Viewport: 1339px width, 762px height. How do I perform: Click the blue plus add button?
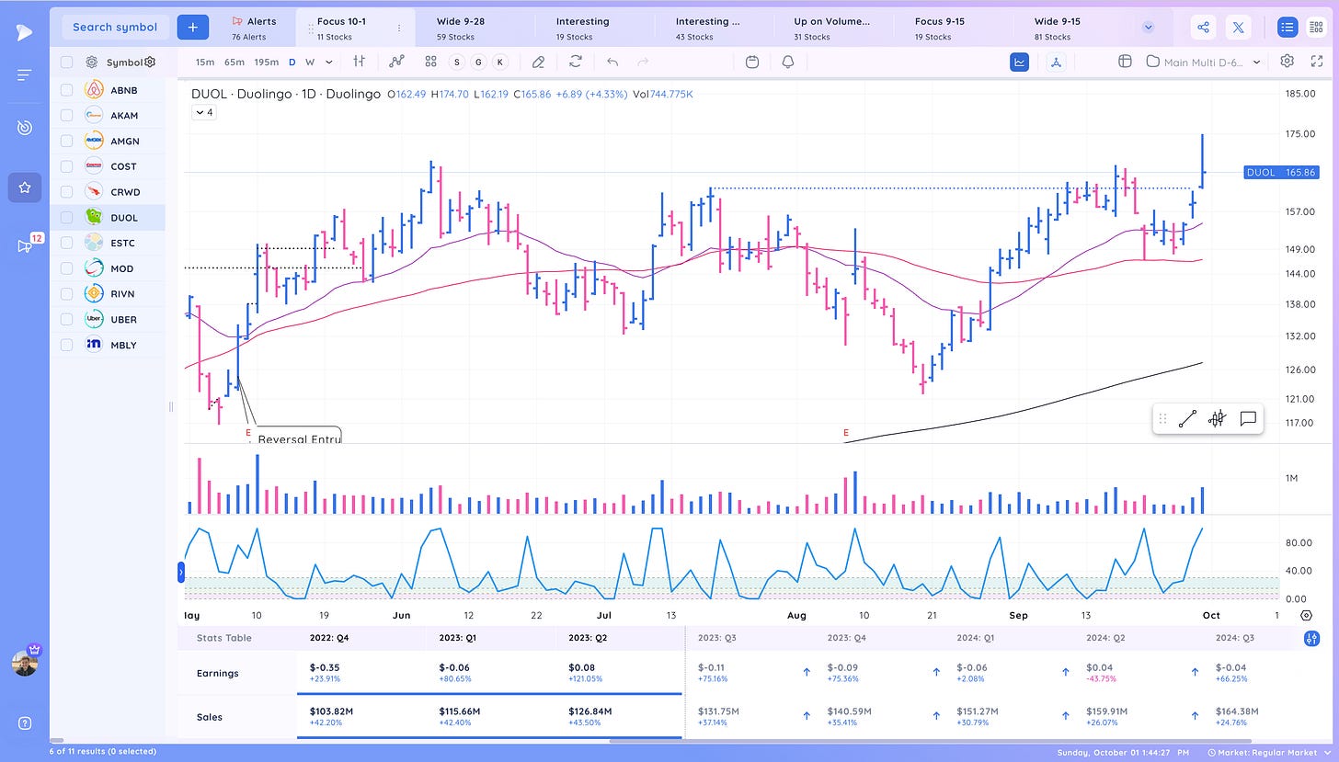(x=192, y=28)
